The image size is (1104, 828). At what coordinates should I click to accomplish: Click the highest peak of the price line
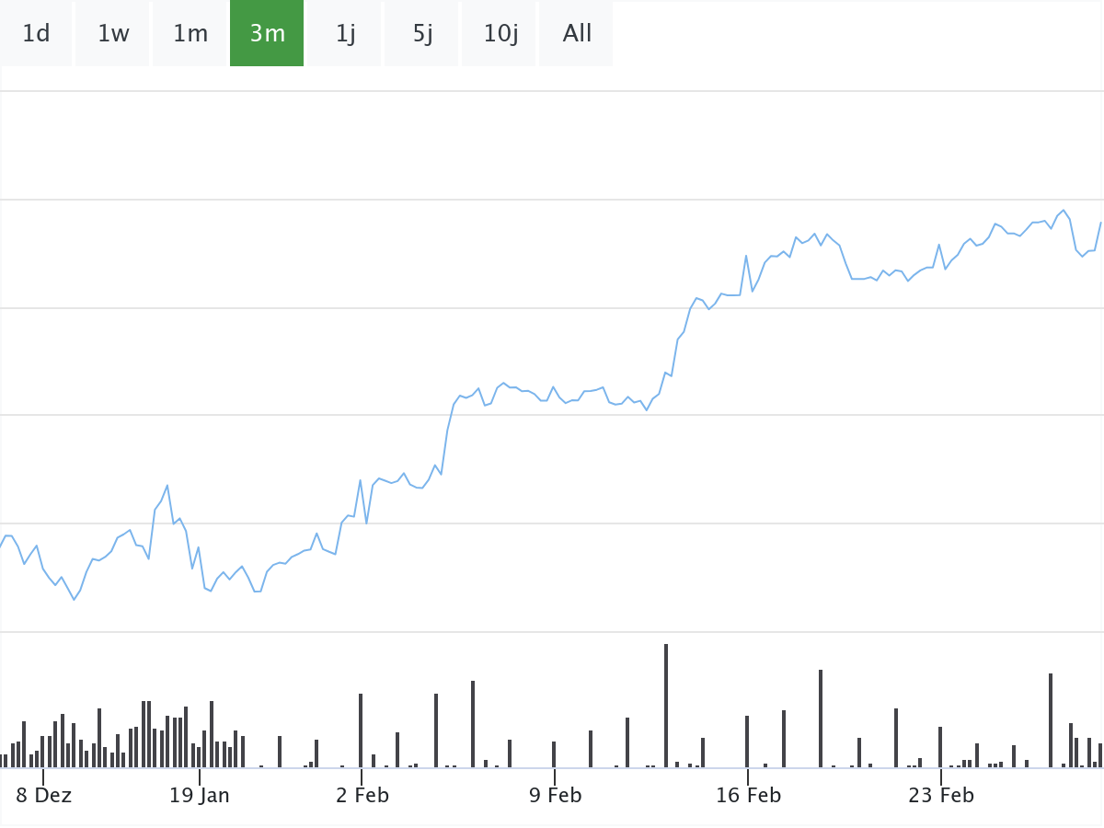click(1064, 211)
